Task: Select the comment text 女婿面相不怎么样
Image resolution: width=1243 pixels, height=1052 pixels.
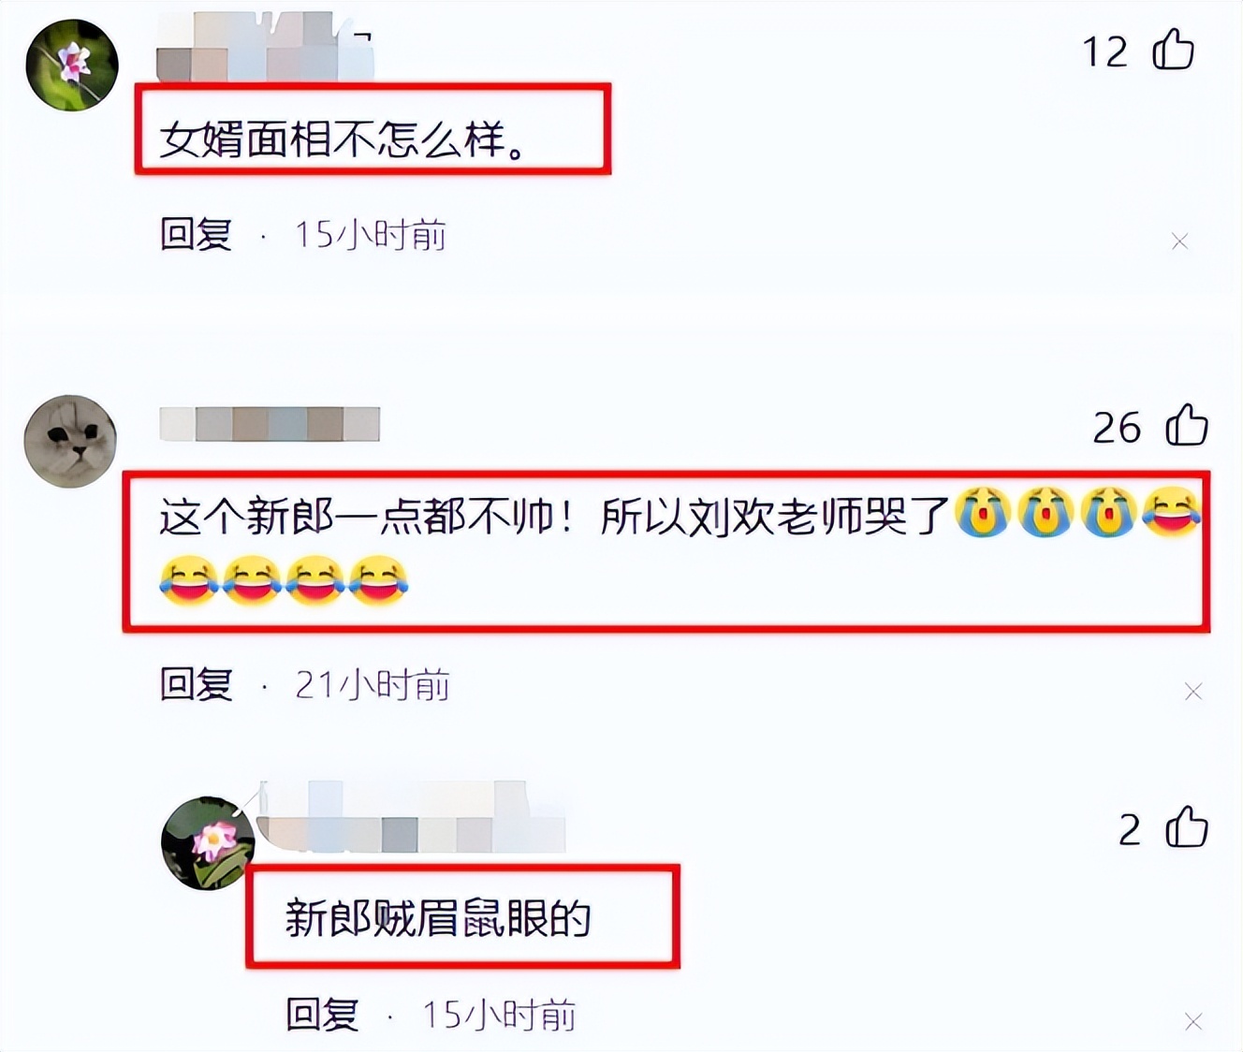Action: click(344, 139)
